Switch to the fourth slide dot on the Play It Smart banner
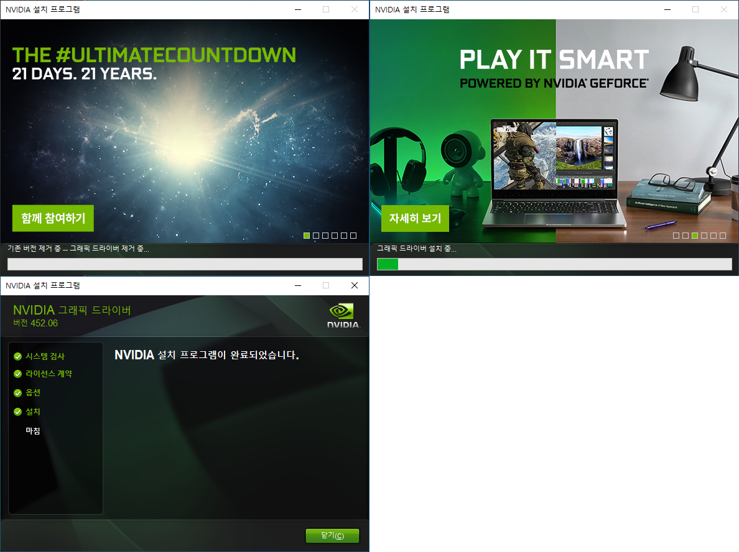 (x=704, y=236)
